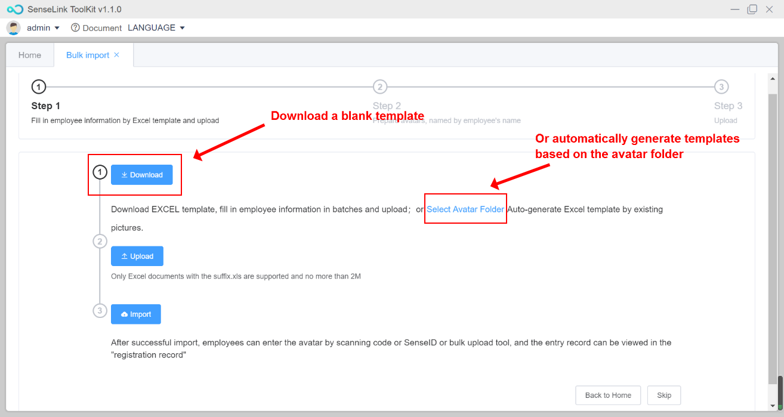This screenshot has height=417, width=784.
Task: Click the Step 2 circle in wizard header
Action: coord(379,87)
